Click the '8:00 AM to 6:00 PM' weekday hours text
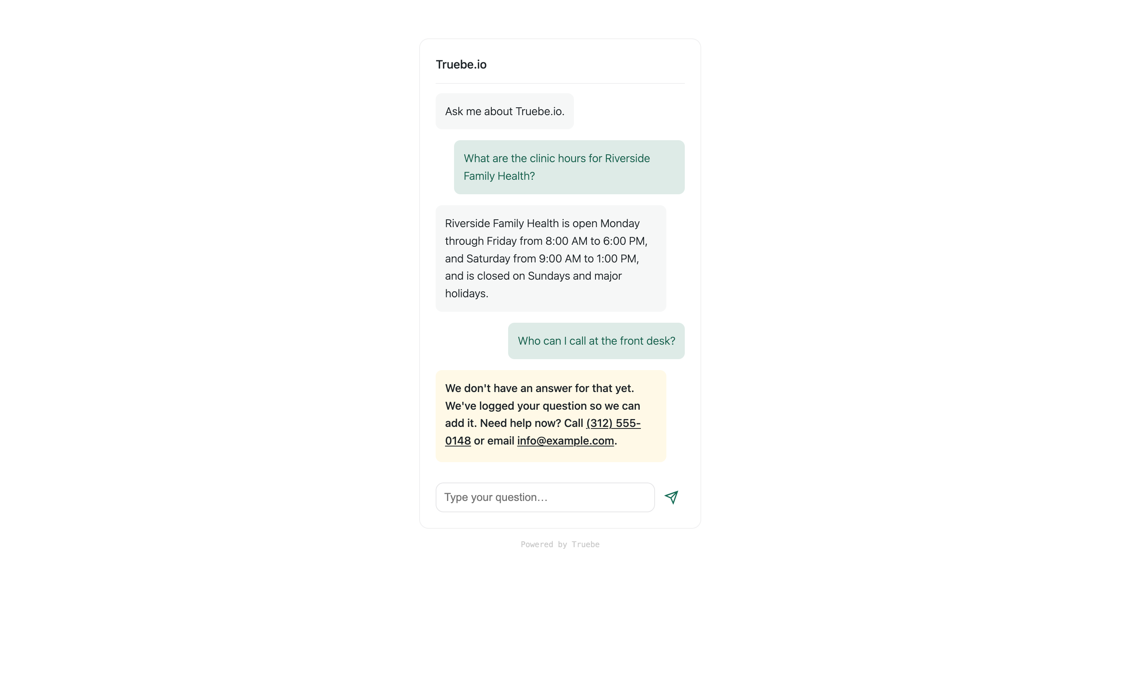The image size is (1122, 676). click(x=595, y=241)
